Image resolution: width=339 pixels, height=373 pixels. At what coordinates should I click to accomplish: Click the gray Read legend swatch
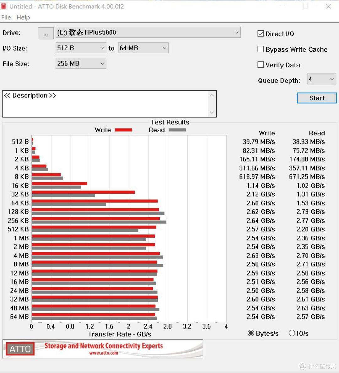coord(177,130)
